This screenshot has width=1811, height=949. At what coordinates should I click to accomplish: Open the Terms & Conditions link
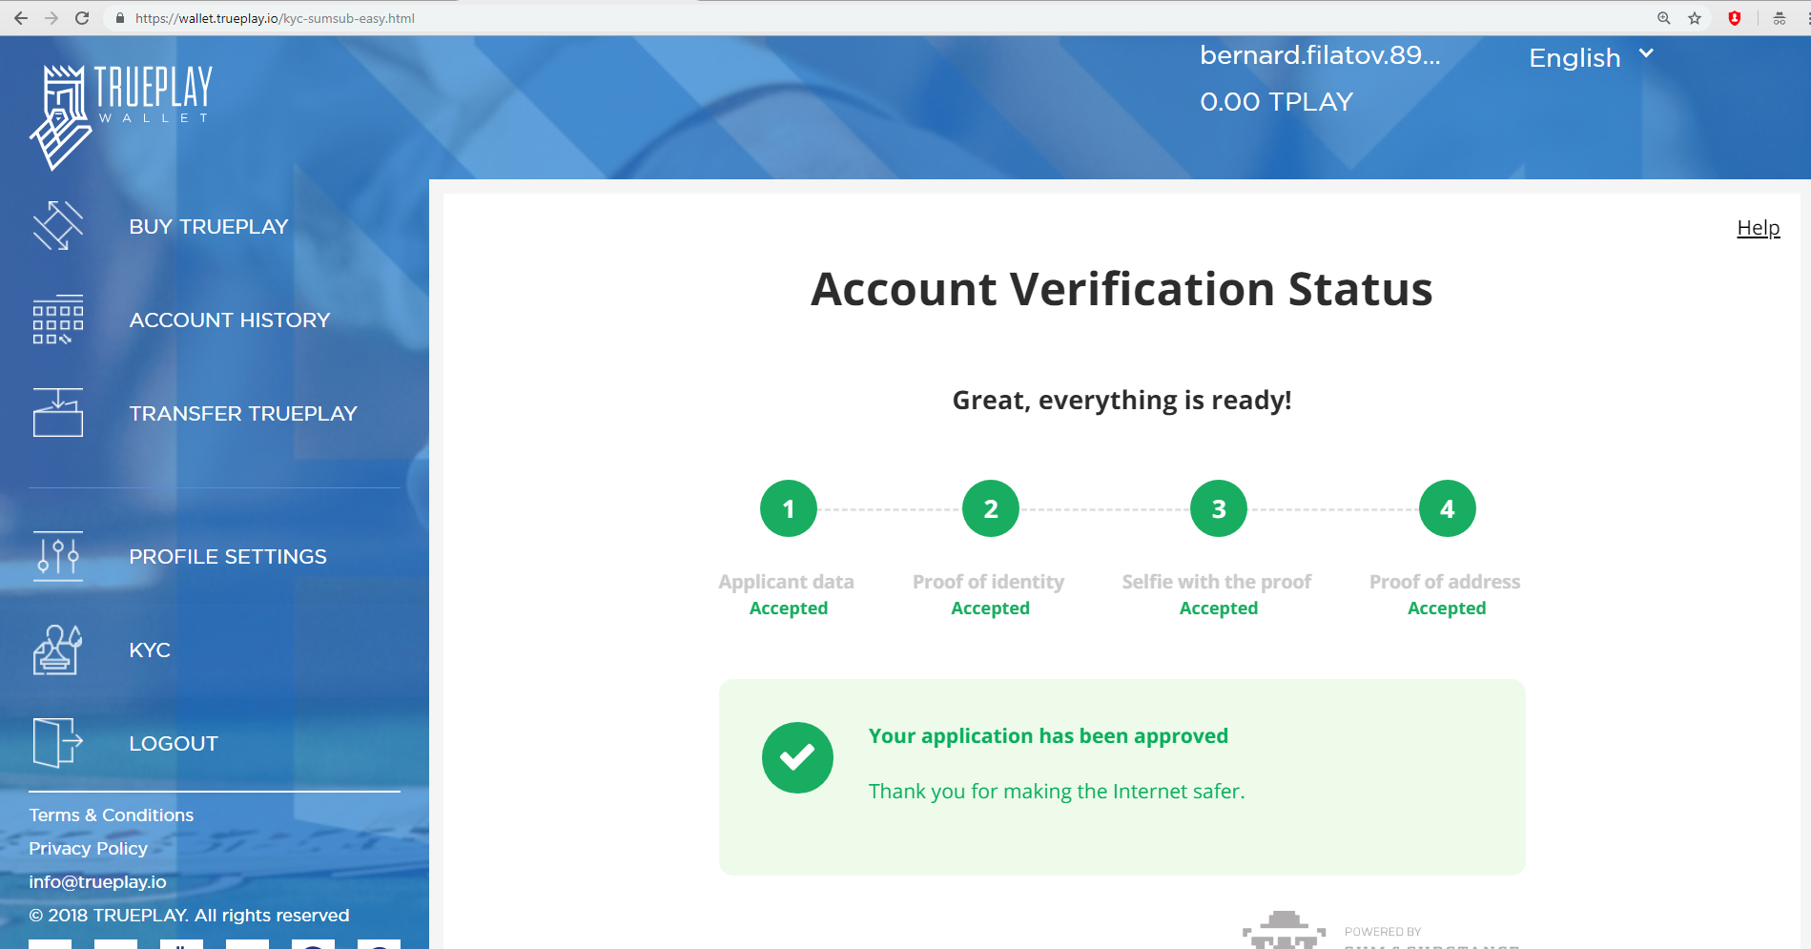[112, 815]
